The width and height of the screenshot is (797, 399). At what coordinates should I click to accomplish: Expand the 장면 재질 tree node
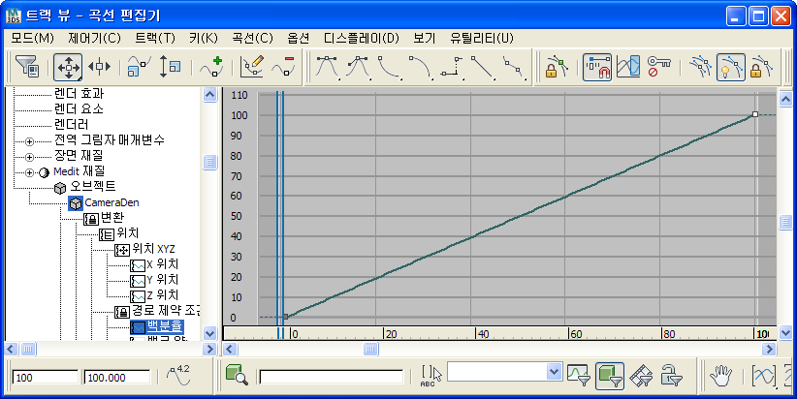click(x=29, y=157)
